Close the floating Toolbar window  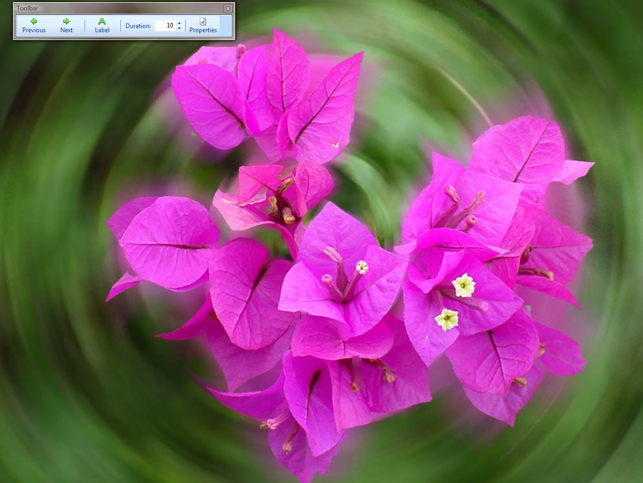(228, 8)
